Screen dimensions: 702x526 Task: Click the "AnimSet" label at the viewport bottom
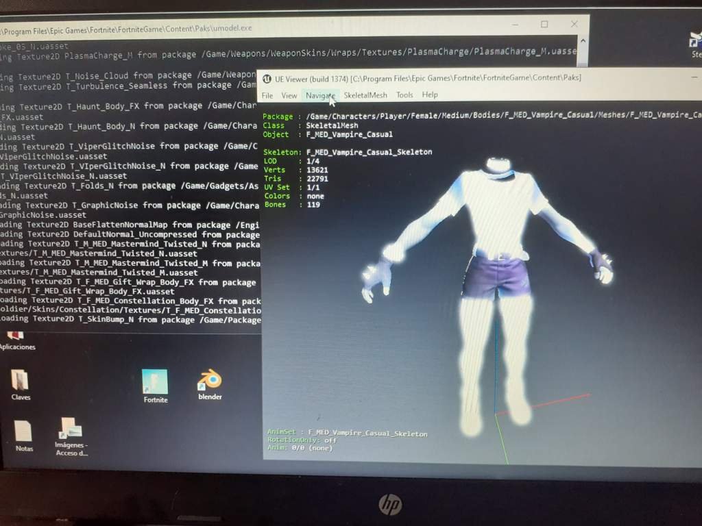pos(281,431)
